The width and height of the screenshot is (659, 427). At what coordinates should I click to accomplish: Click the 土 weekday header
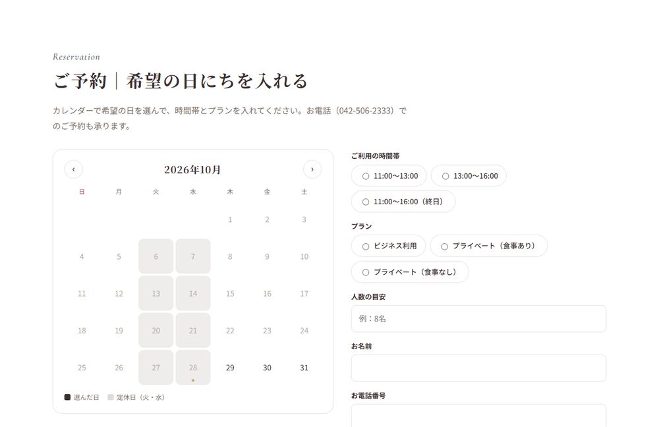pyautogui.click(x=304, y=192)
